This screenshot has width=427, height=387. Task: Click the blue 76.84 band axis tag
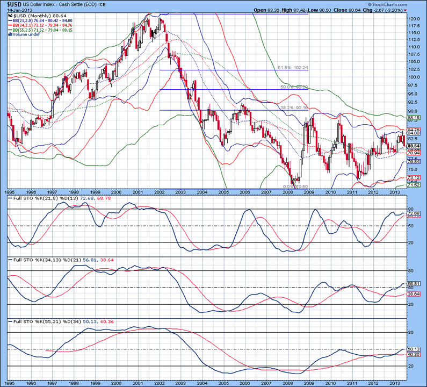tap(412, 162)
